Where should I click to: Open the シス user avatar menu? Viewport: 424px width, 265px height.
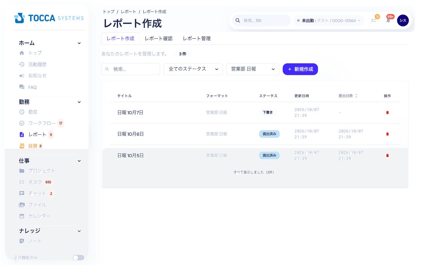point(403,20)
